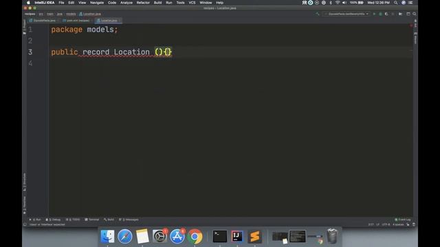Click the Wi-Fi icon in menu bar

(338, 3)
